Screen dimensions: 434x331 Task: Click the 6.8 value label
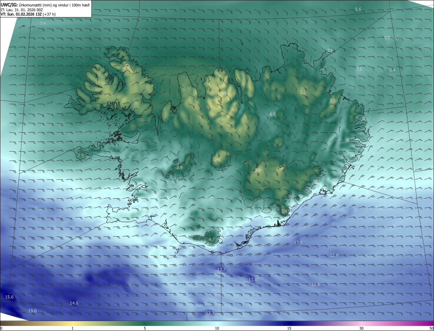pos(273,114)
